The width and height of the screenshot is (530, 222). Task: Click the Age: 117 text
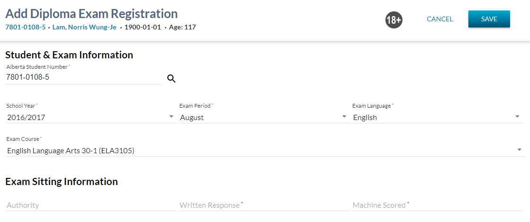[182, 28]
